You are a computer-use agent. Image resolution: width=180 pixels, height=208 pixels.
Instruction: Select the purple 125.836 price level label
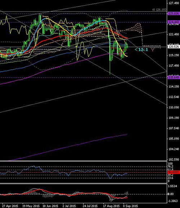coord(174,13)
